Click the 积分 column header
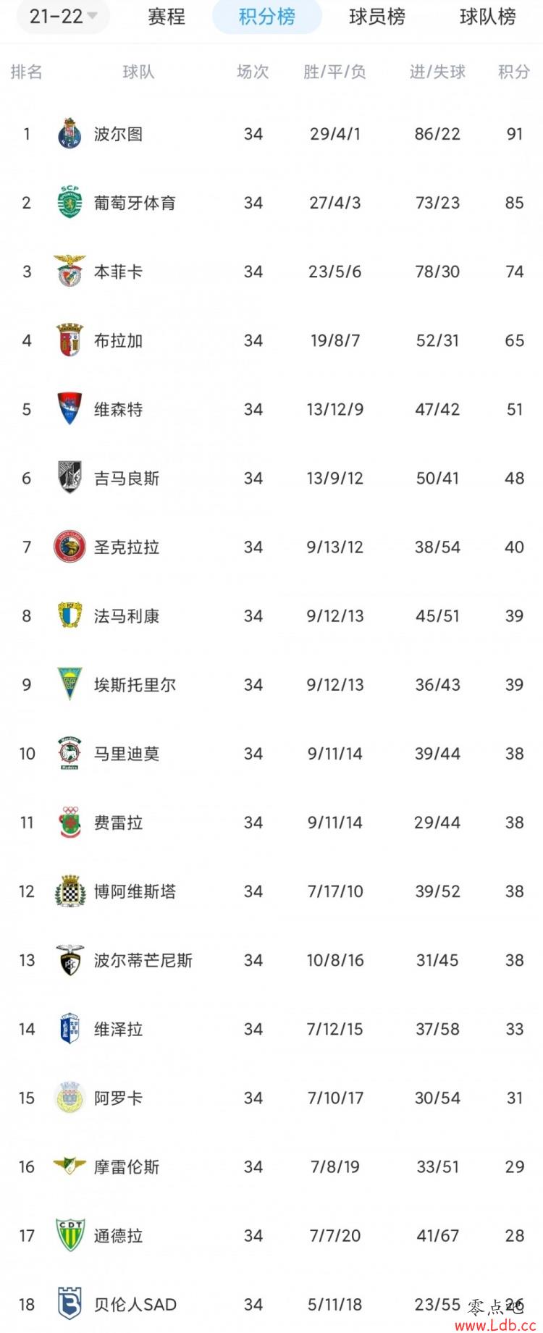The width and height of the screenshot is (543, 1333). (x=514, y=72)
